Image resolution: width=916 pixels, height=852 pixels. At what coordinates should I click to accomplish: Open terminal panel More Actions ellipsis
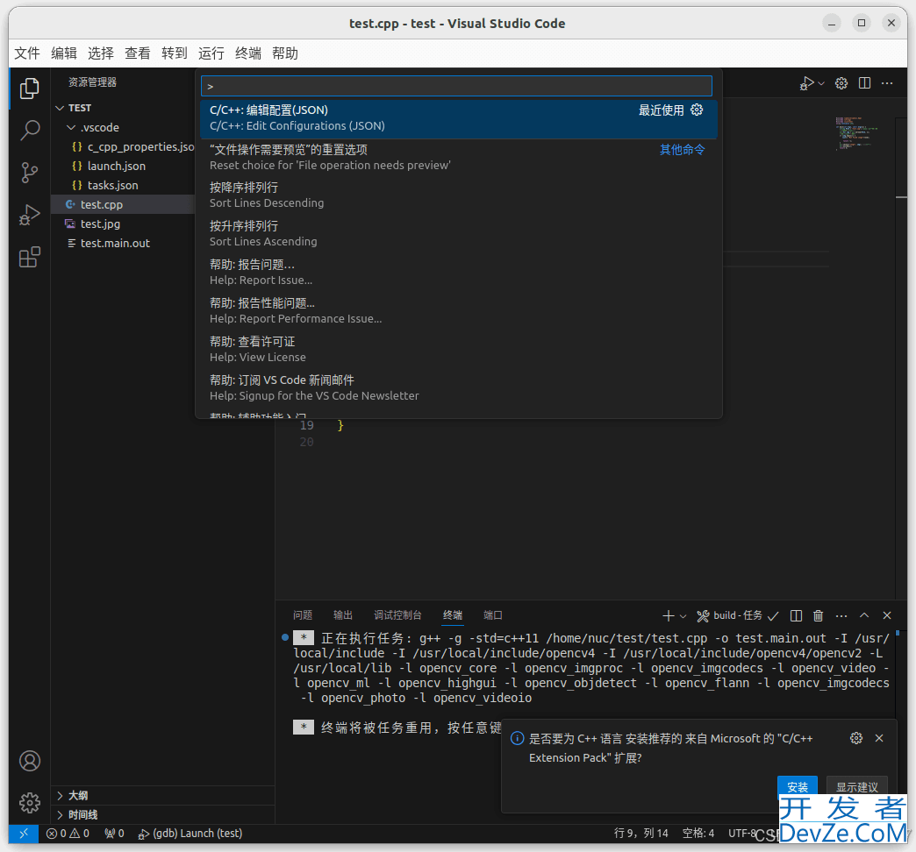coord(841,615)
